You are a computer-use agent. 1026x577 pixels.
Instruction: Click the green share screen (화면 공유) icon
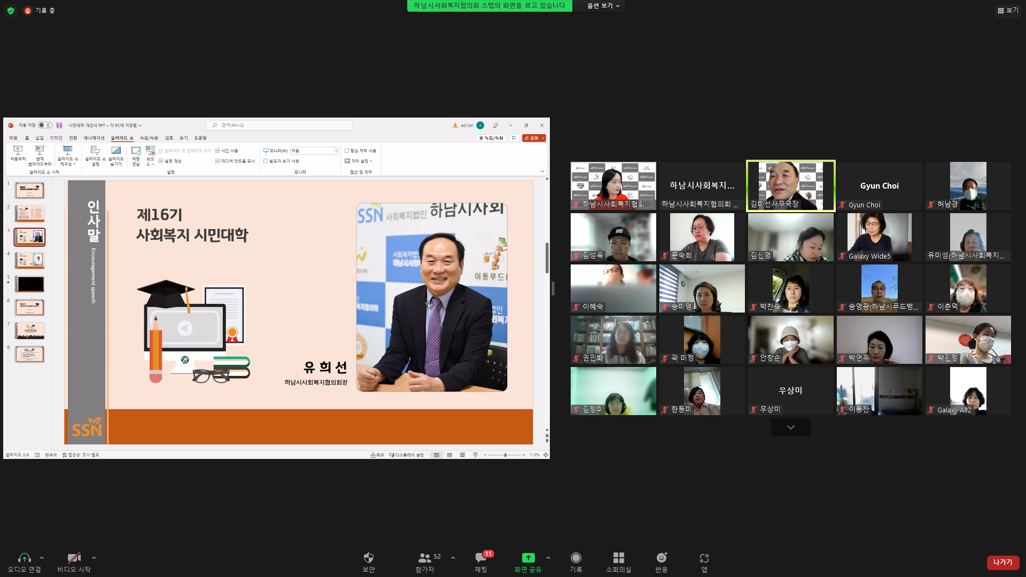[x=528, y=558]
